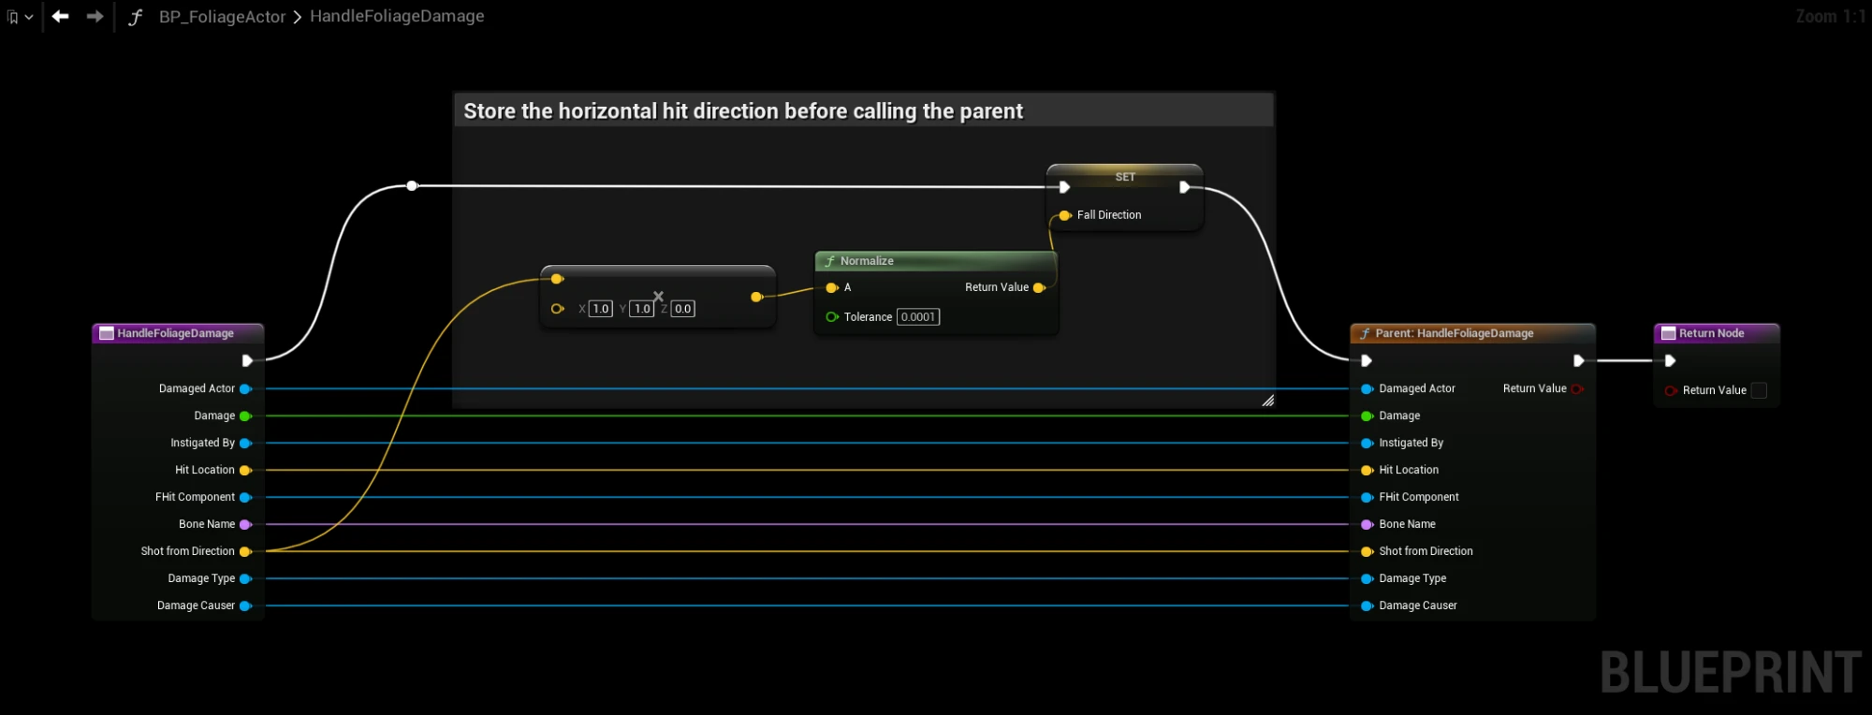Edit the X value of the vector multiply node
Screen dimensions: 1872x715
601,309
